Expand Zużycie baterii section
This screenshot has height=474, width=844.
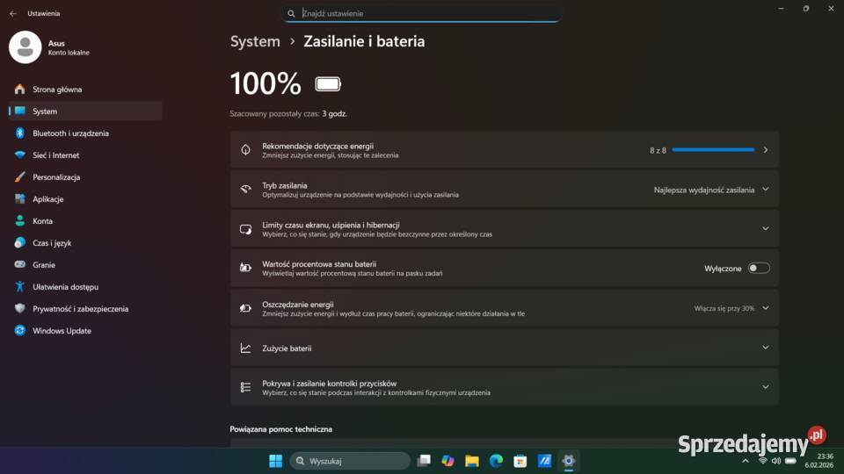(766, 348)
